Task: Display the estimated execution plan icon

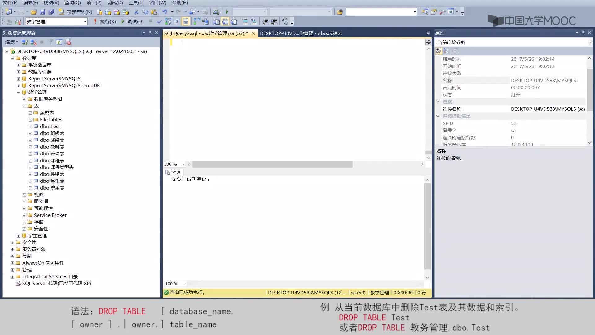Action: click(x=168, y=21)
